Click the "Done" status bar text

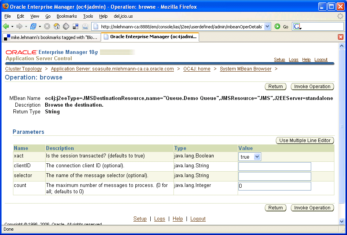click(9, 229)
